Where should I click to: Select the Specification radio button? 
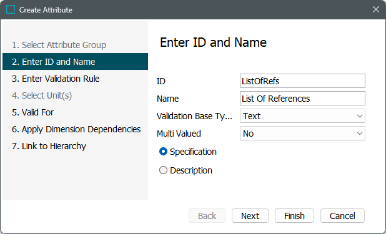pyautogui.click(x=163, y=152)
